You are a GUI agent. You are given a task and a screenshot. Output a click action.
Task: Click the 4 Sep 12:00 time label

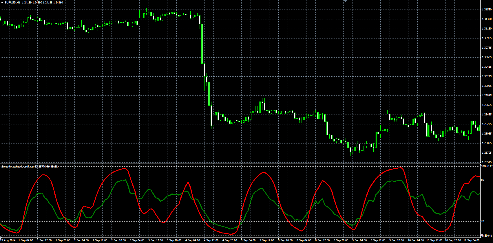coord(211,240)
